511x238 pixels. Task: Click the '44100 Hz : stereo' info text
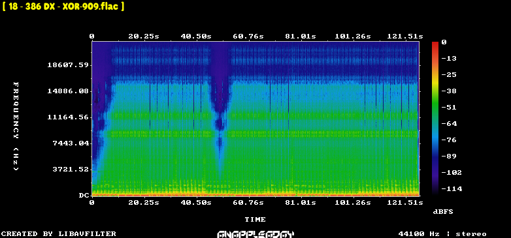[x=442, y=234]
